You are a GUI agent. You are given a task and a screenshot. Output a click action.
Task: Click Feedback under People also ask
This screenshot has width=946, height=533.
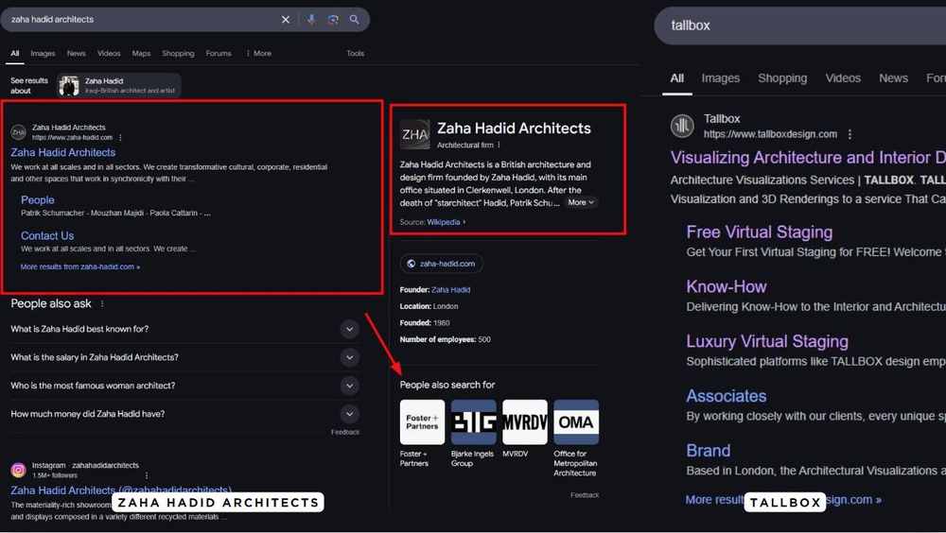pos(345,432)
